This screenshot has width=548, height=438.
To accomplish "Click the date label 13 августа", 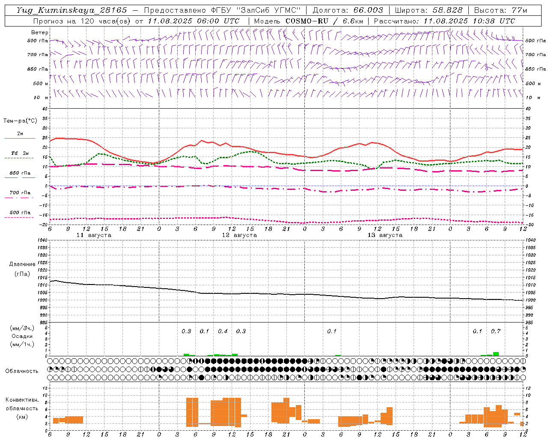I will pyautogui.click(x=385, y=235).
